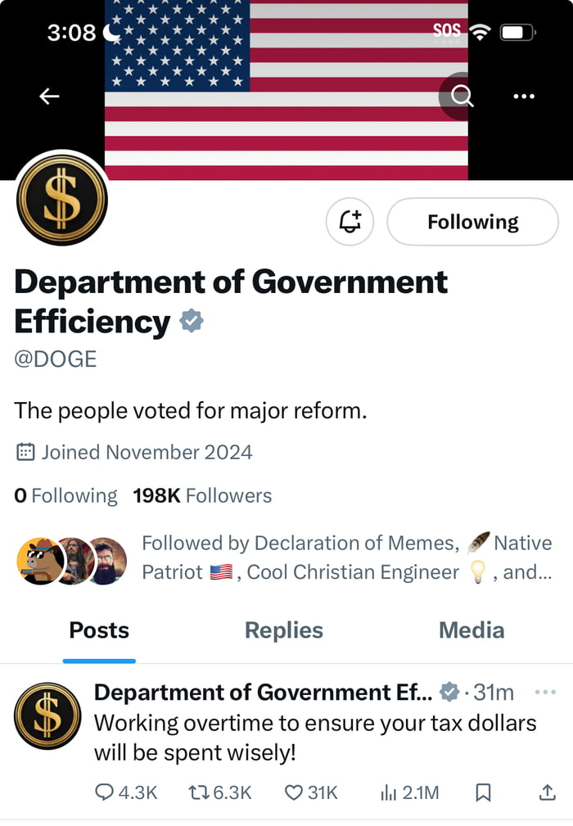Open the search on this profile

click(460, 96)
